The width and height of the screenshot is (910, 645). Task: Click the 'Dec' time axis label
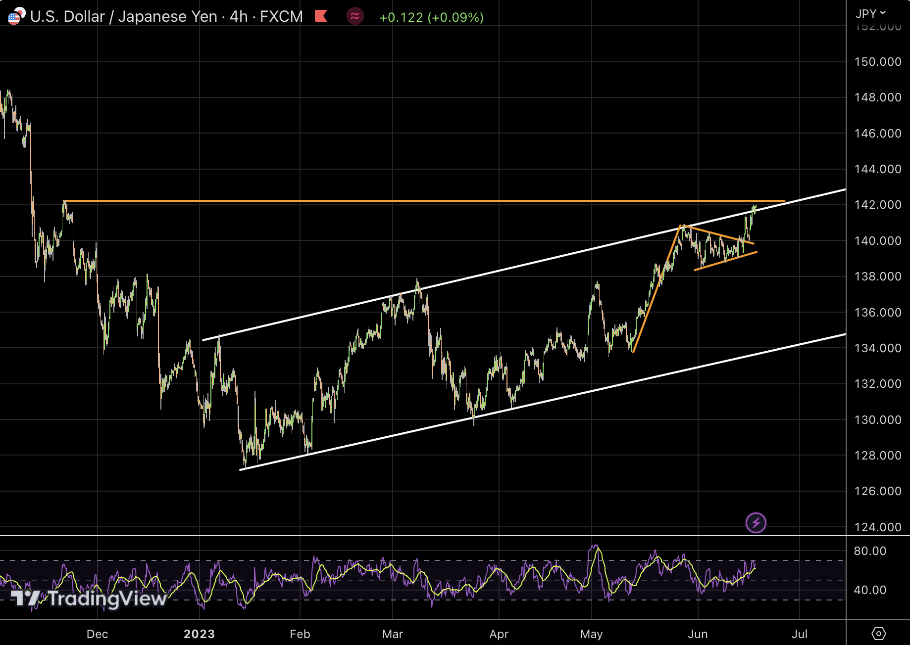pyautogui.click(x=97, y=634)
